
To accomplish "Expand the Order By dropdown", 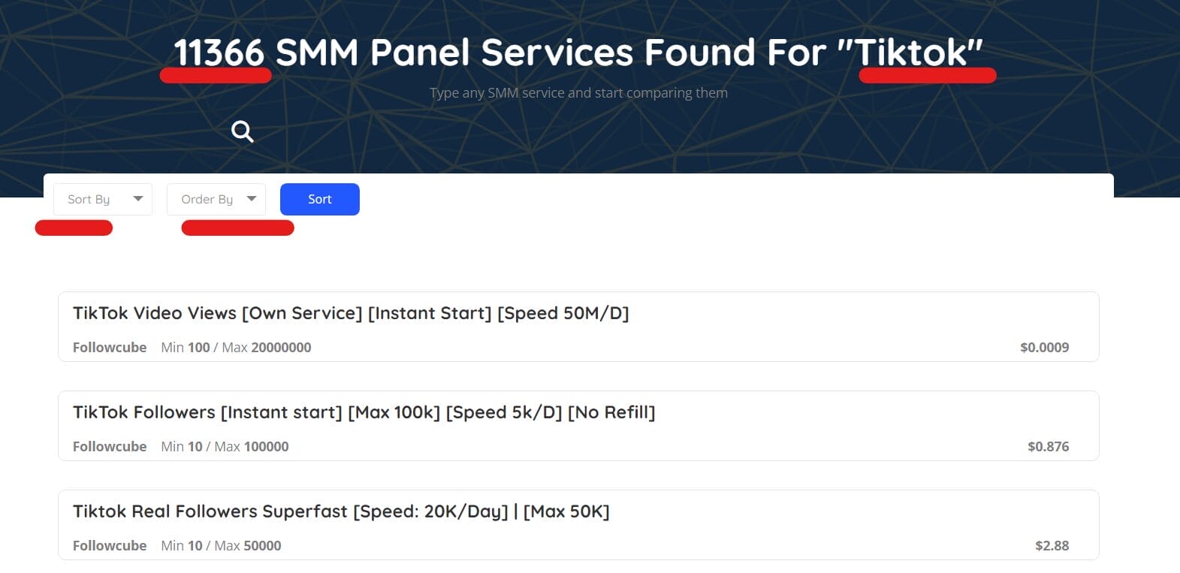I will click(x=216, y=199).
